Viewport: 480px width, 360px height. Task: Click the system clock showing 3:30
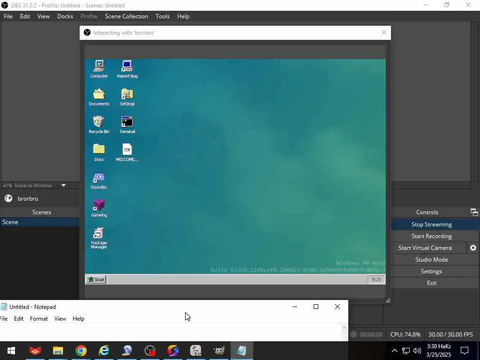pos(439,351)
